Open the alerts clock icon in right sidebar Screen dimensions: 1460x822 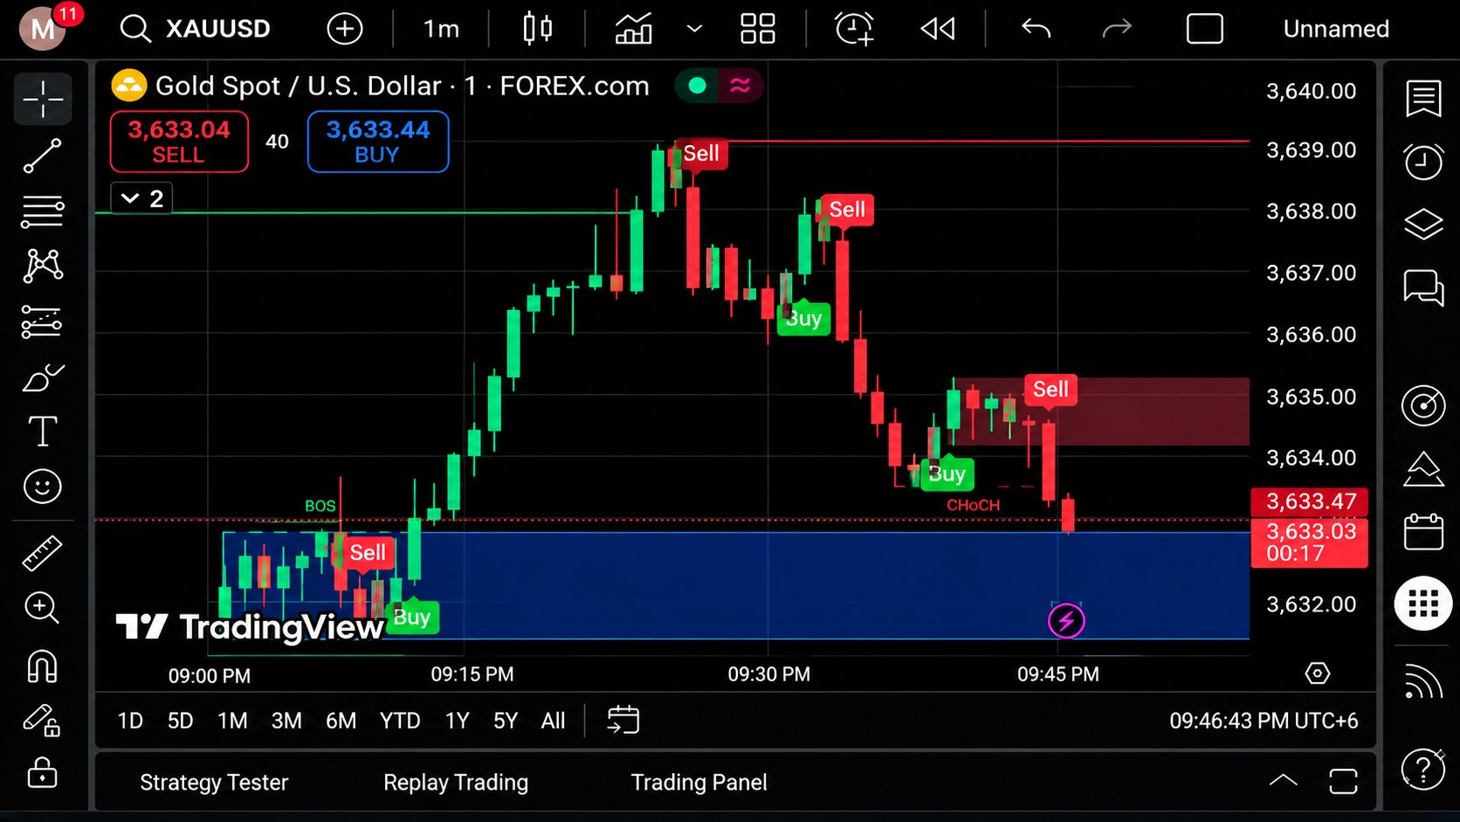1423,162
